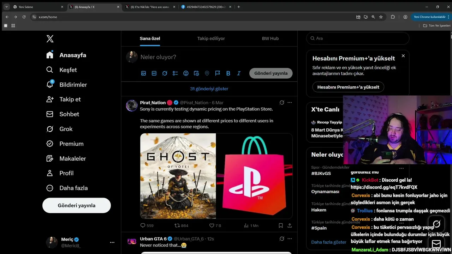The width and height of the screenshot is (452, 254).
Task: Open the Ghost of Yōtei image
Action: (178, 176)
